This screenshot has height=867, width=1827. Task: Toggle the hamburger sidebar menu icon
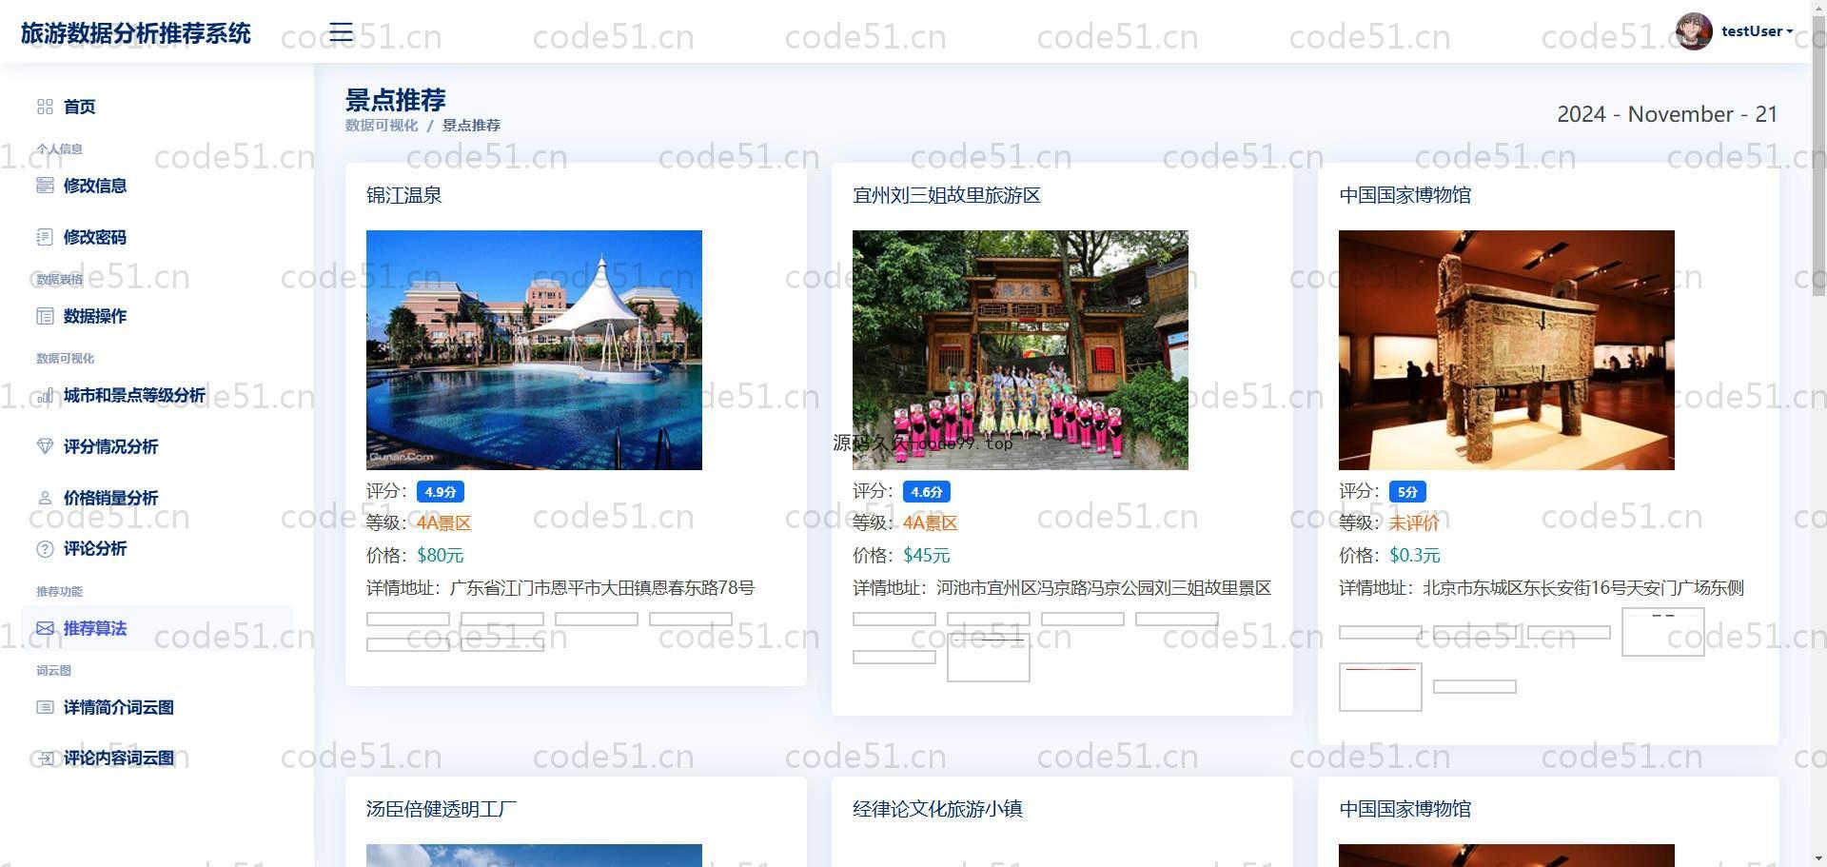tap(341, 32)
